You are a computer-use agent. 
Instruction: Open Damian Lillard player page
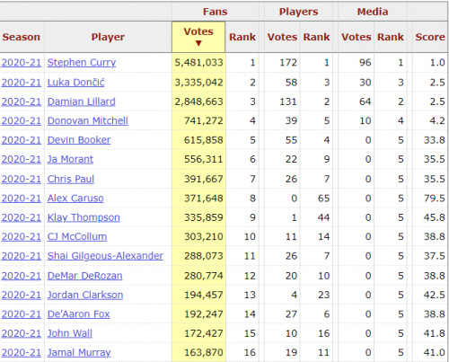click(81, 102)
